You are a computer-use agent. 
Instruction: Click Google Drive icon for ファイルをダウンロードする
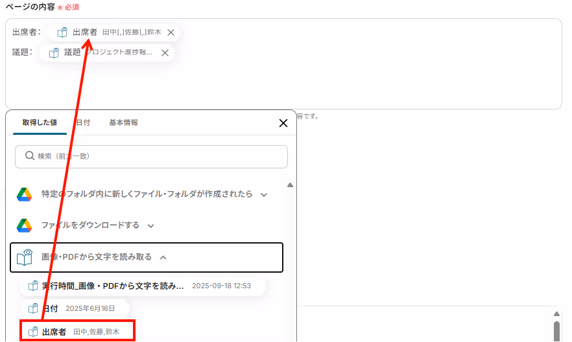24,225
